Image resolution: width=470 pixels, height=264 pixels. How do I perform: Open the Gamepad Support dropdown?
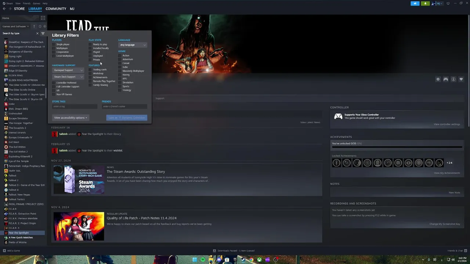tap(68, 70)
